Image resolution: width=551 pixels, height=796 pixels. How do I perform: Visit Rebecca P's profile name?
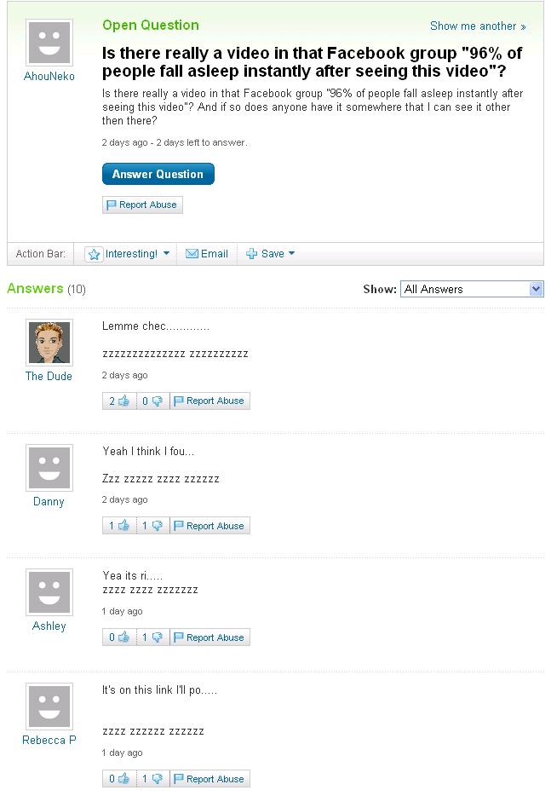49,741
